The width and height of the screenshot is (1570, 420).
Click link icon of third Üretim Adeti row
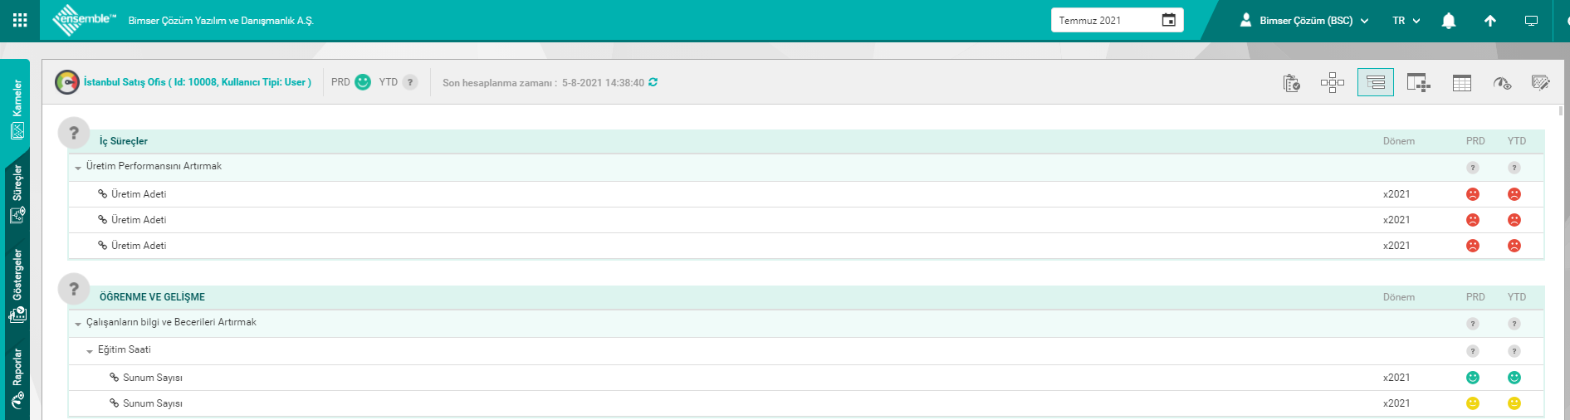point(103,246)
